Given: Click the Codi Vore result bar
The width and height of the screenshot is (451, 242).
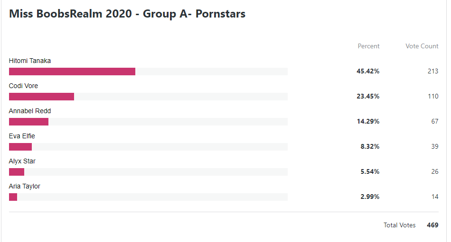Looking at the screenshot, I should point(148,97).
